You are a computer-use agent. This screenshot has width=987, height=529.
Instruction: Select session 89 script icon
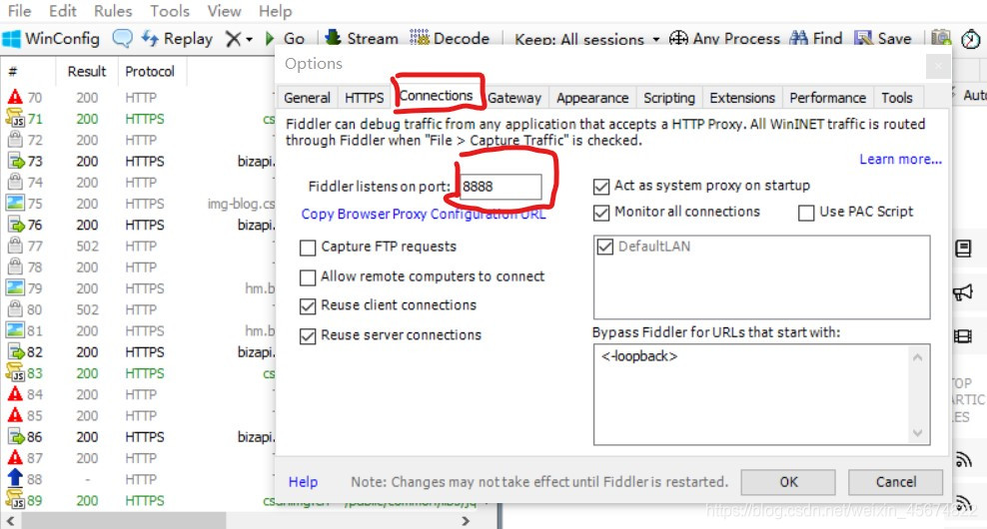pyautogui.click(x=15, y=500)
